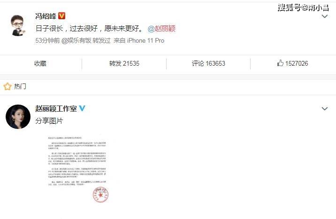Like the post with 1527026 likes
This screenshot has width=336, height=219.
point(292,63)
